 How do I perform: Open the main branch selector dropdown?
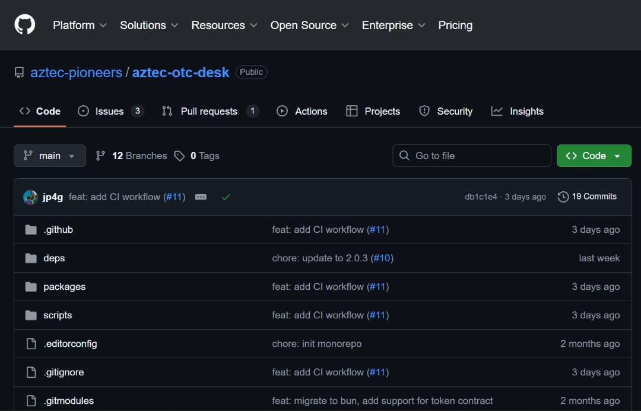point(50,156)
